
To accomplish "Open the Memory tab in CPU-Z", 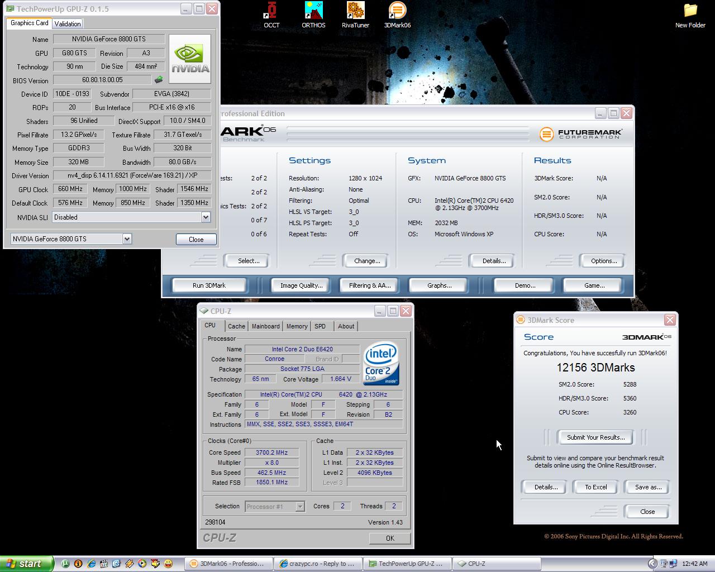I will [x=297, y=326].
